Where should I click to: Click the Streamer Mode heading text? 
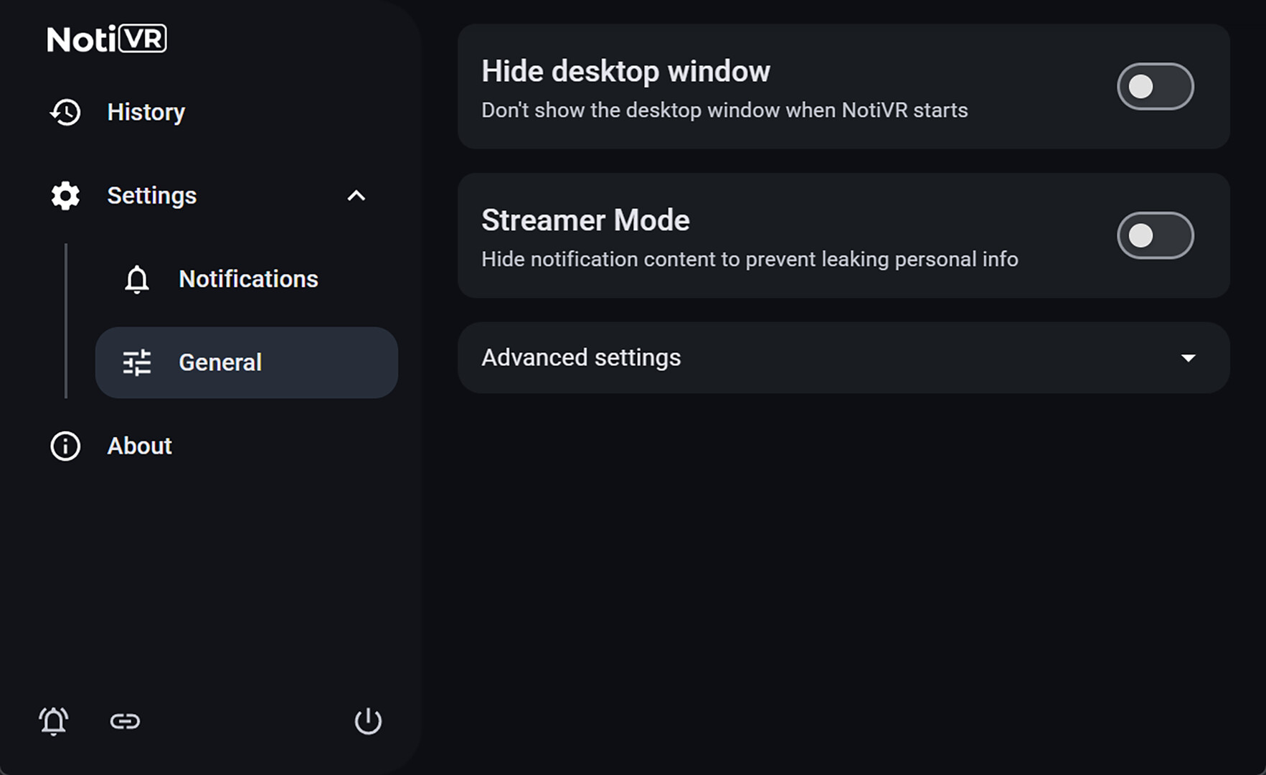[585, 220]
